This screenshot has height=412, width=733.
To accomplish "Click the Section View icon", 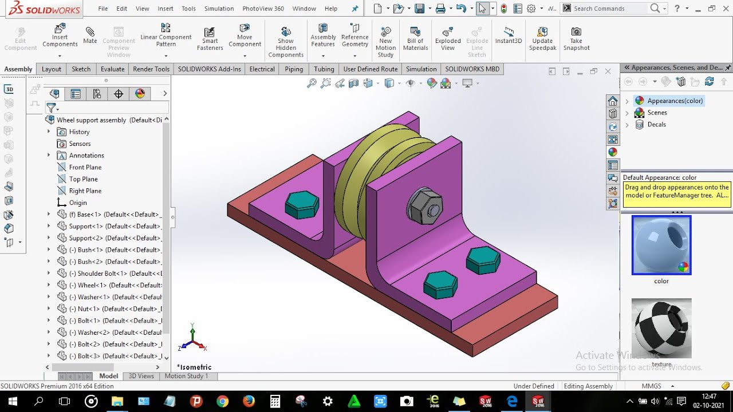I will pos(353,84).
